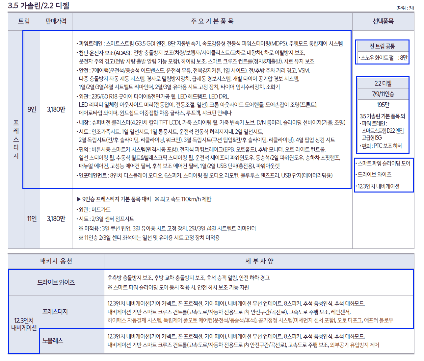Click the '11인승 2/3열 센터 좌석' note

point(149,238)
